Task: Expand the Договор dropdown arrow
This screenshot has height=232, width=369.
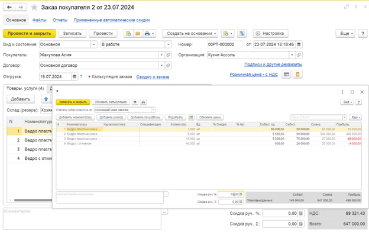Action: (x=161, y=66)
